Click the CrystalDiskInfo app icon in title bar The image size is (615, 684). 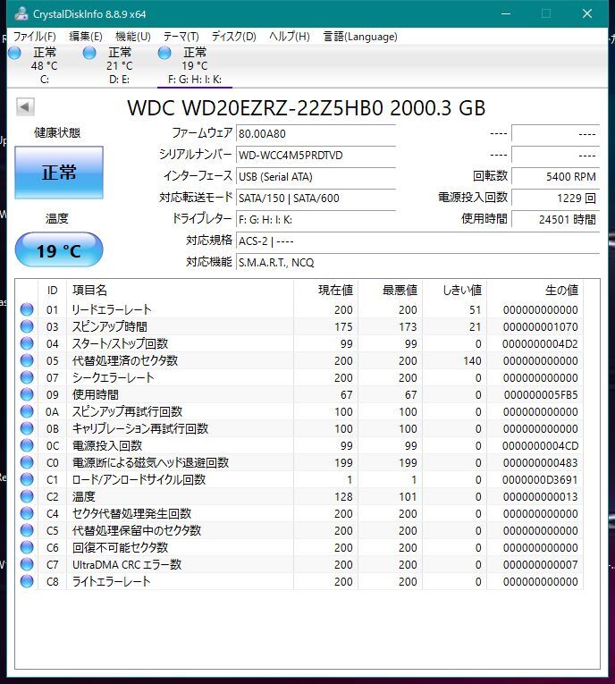click(21, 13)
